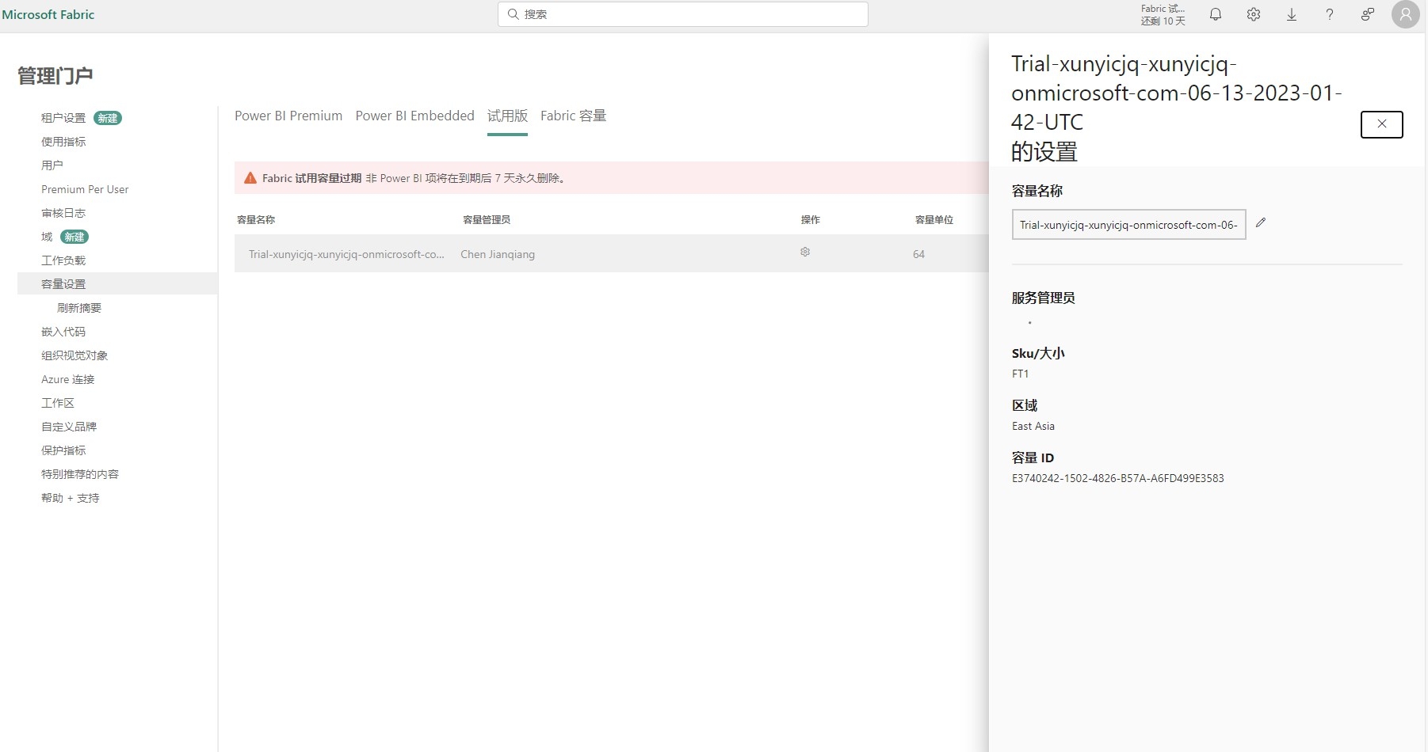Click the Microsoft Fabric logo link
The image size is (1428, 752).
[x=48, y=14]
